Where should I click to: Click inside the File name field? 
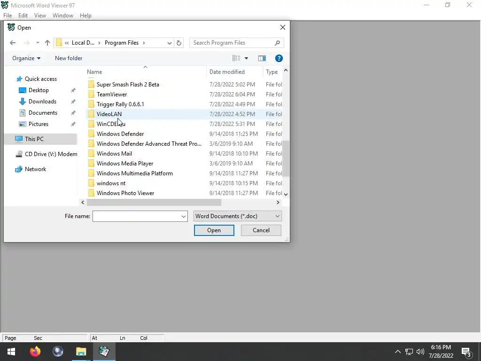(x=137, y=216)
